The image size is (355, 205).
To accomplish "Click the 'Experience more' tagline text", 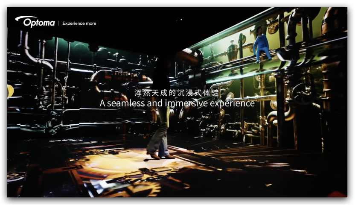I will pos(79,23).
